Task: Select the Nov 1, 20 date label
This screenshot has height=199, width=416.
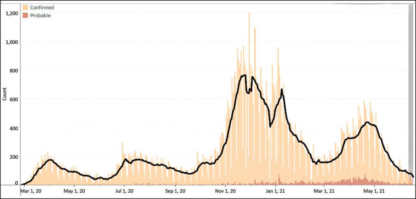Action: [225, 190]
